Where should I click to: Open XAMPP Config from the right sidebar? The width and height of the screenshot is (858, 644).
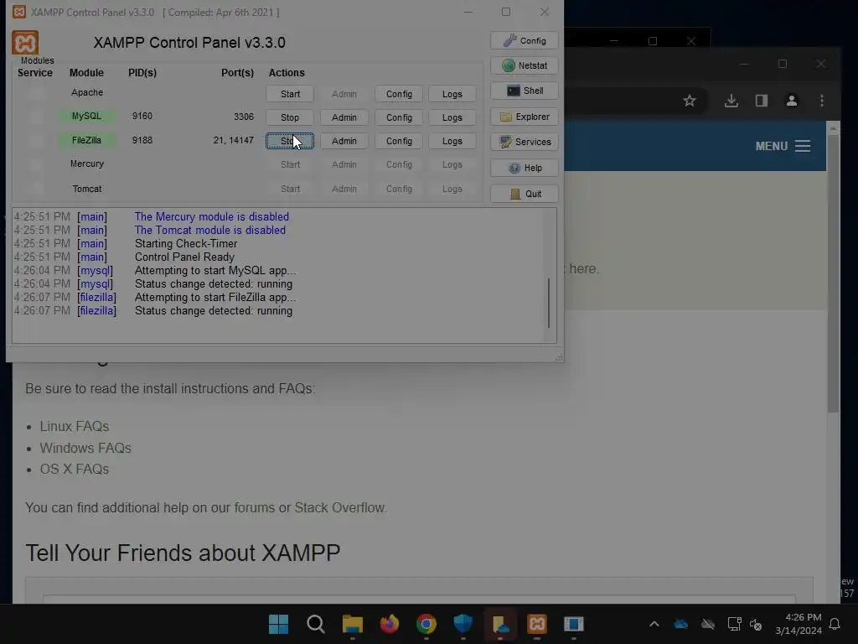tap(525, 40)
